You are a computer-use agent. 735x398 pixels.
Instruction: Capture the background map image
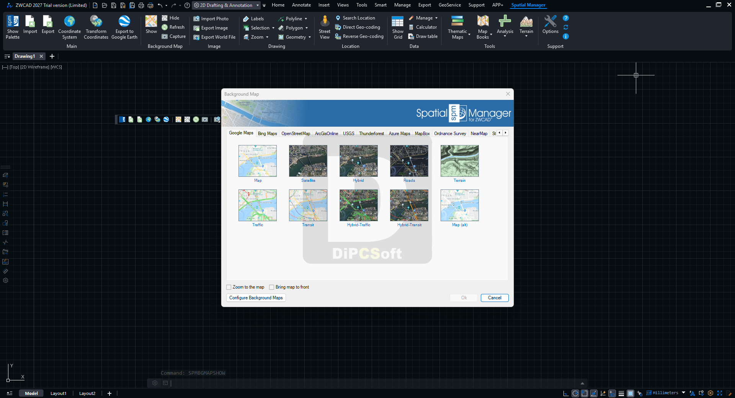tap(173, 36)
